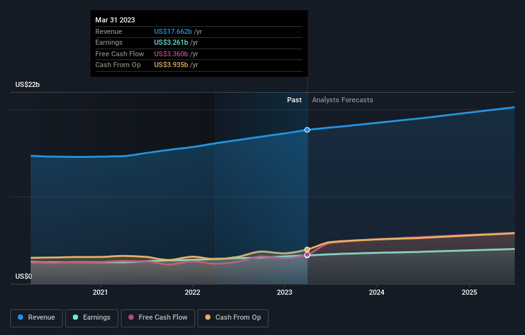
Task: Click the pink Free Cash Flow data point
Action: [x=307, y=255]
